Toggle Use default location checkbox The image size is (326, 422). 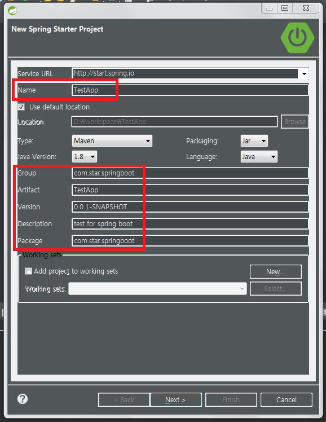pyautogui.click(x=21, y=107)
